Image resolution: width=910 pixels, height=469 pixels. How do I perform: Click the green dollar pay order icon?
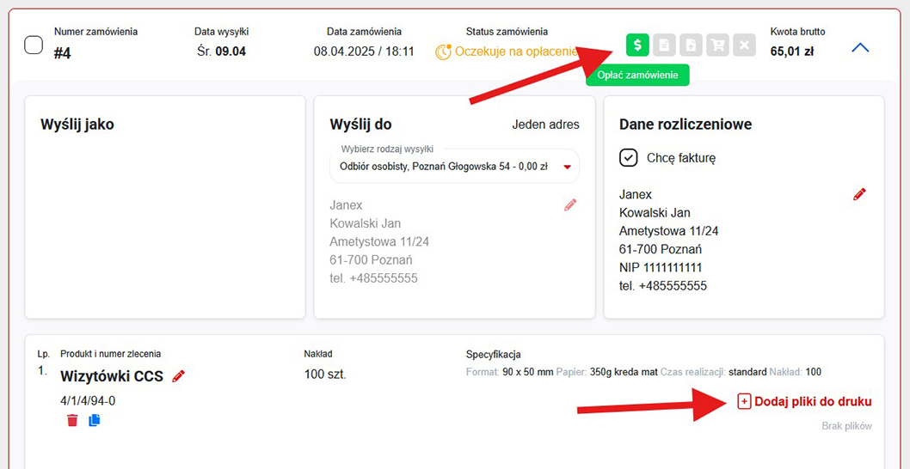pyautogui.click(x=637, y=45)
